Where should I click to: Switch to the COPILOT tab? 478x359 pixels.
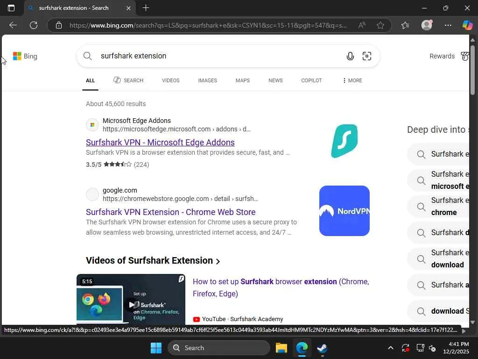[311, 80]
